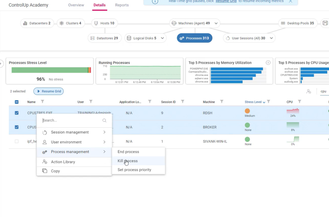329x217 pixels.
Task: Click the Datastores icon
Action: click(x=93, y=38)
